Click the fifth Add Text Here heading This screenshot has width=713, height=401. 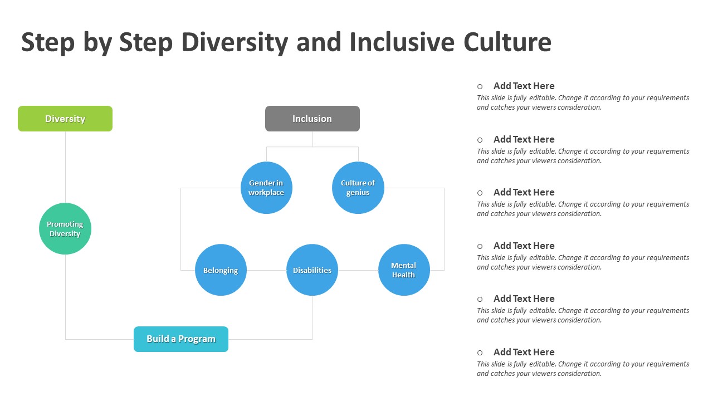[524, 299]
